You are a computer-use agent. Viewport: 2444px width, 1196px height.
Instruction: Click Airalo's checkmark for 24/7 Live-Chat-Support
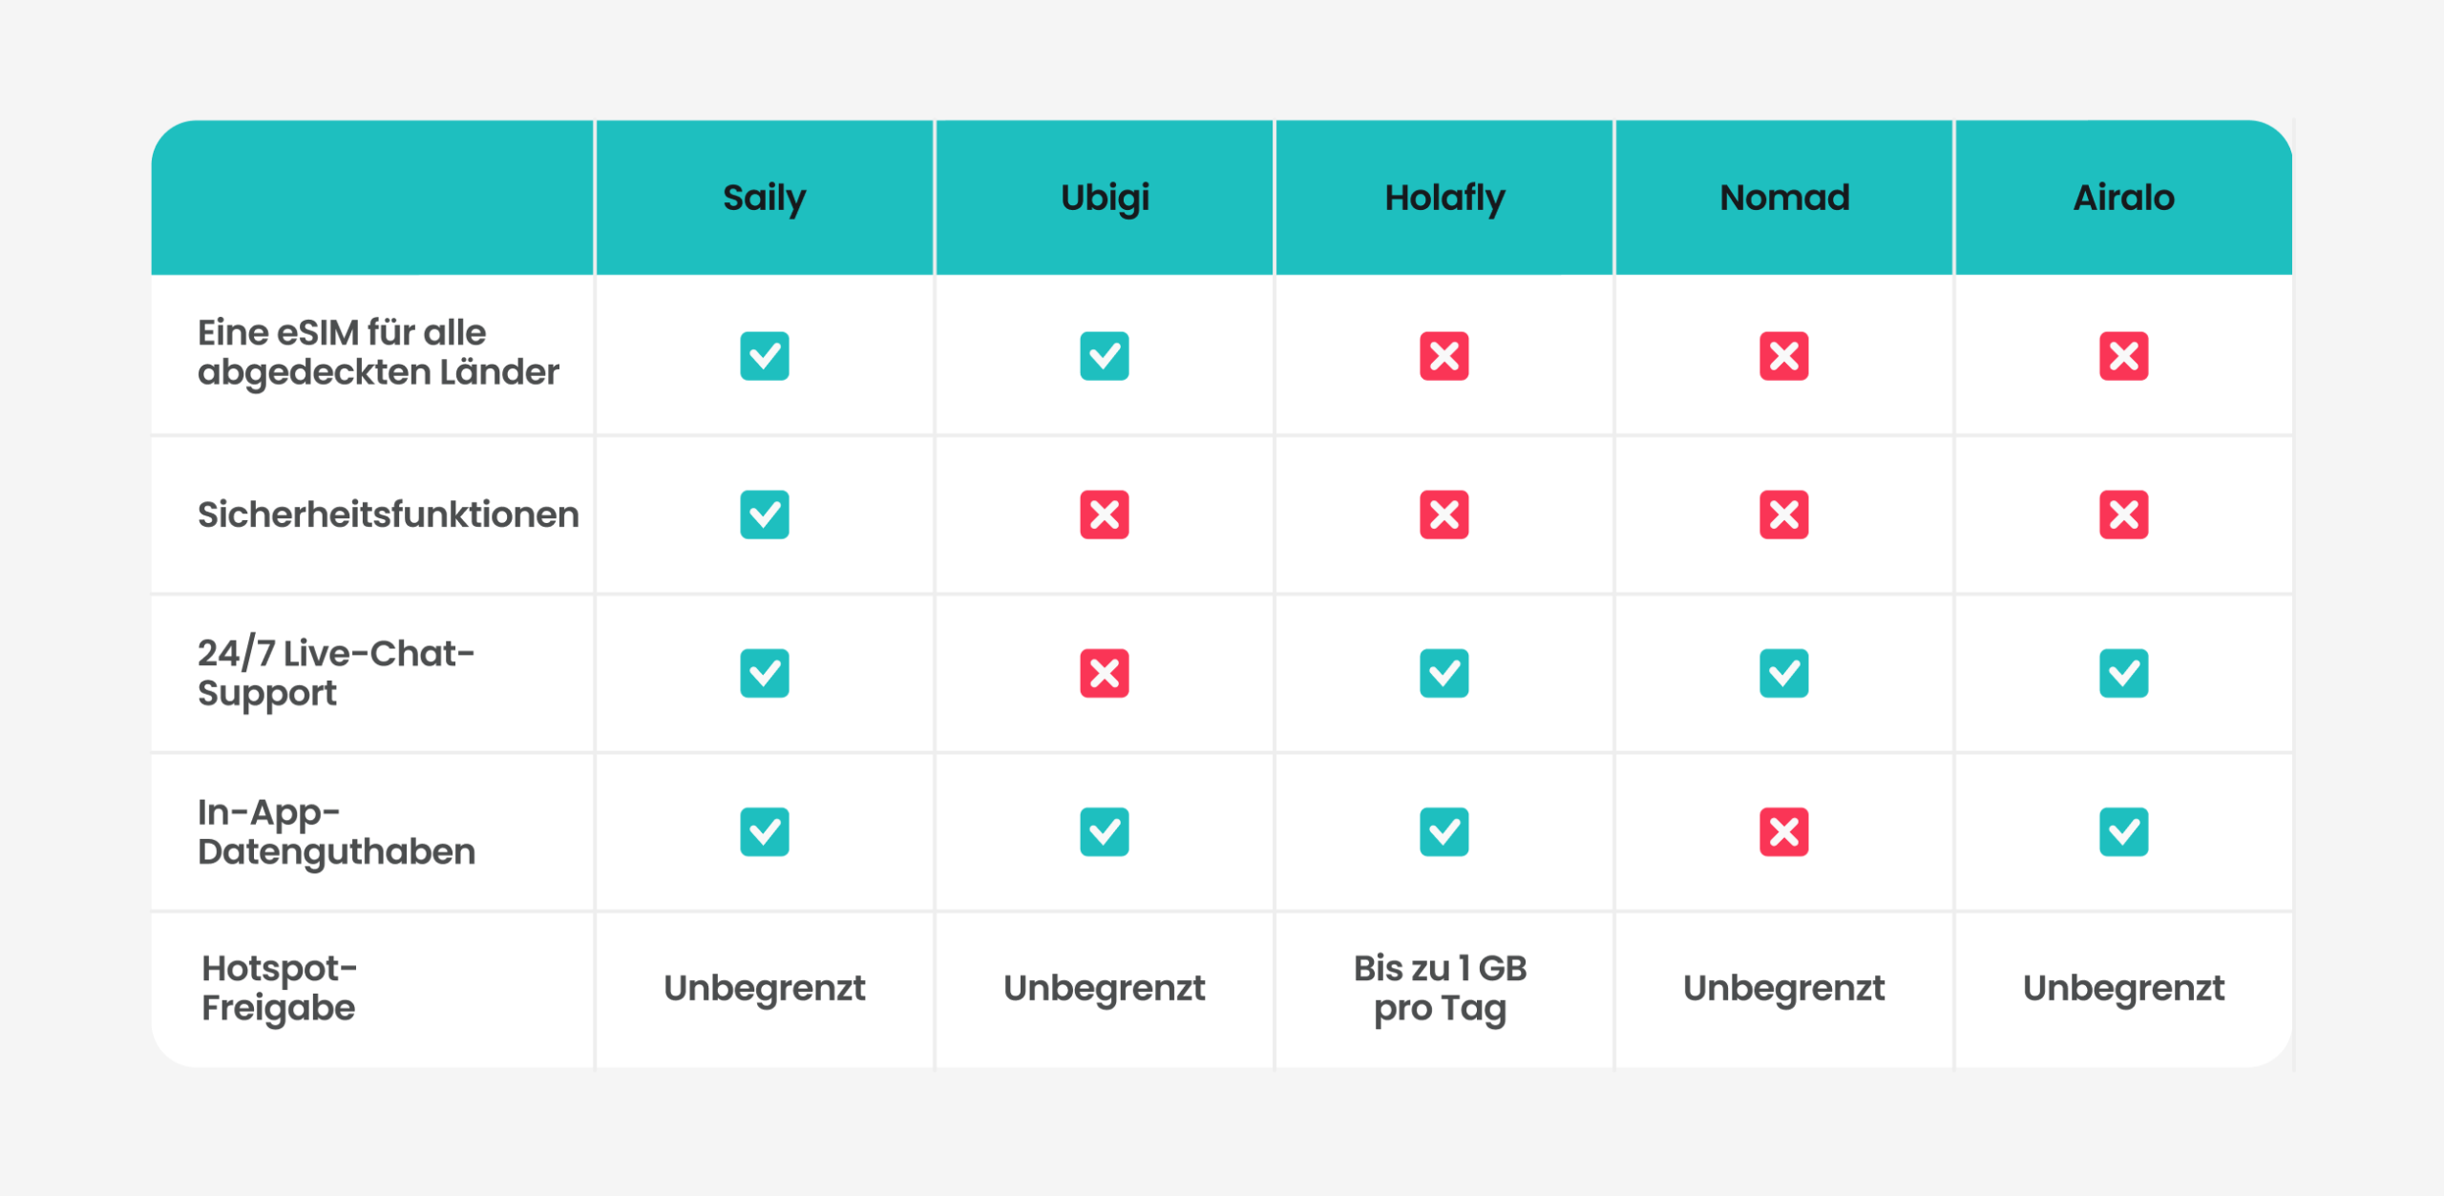(x=2124, y=673)
